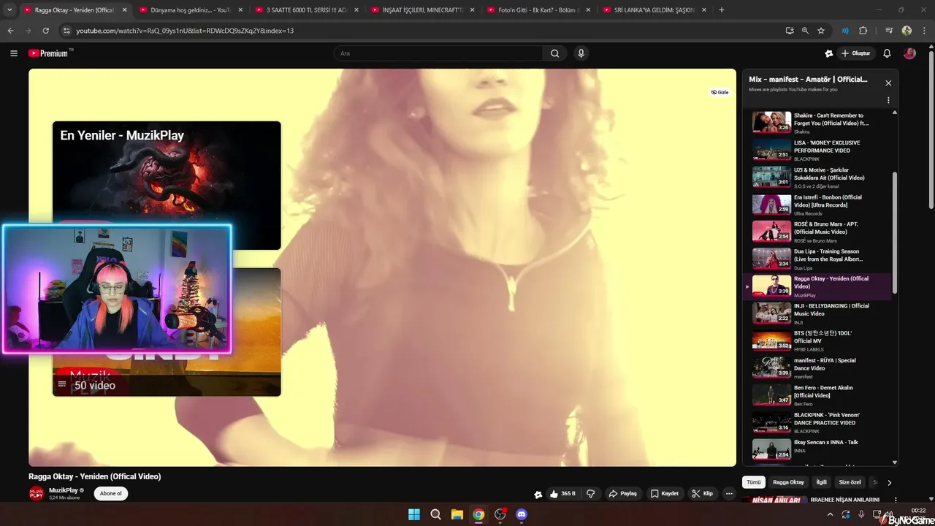Open more video actions ellipsis menu

tap(729, 494)
